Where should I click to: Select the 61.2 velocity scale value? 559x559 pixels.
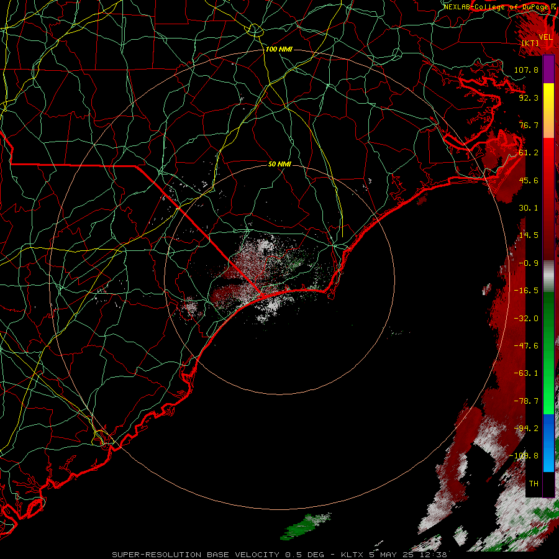point(529,153)
